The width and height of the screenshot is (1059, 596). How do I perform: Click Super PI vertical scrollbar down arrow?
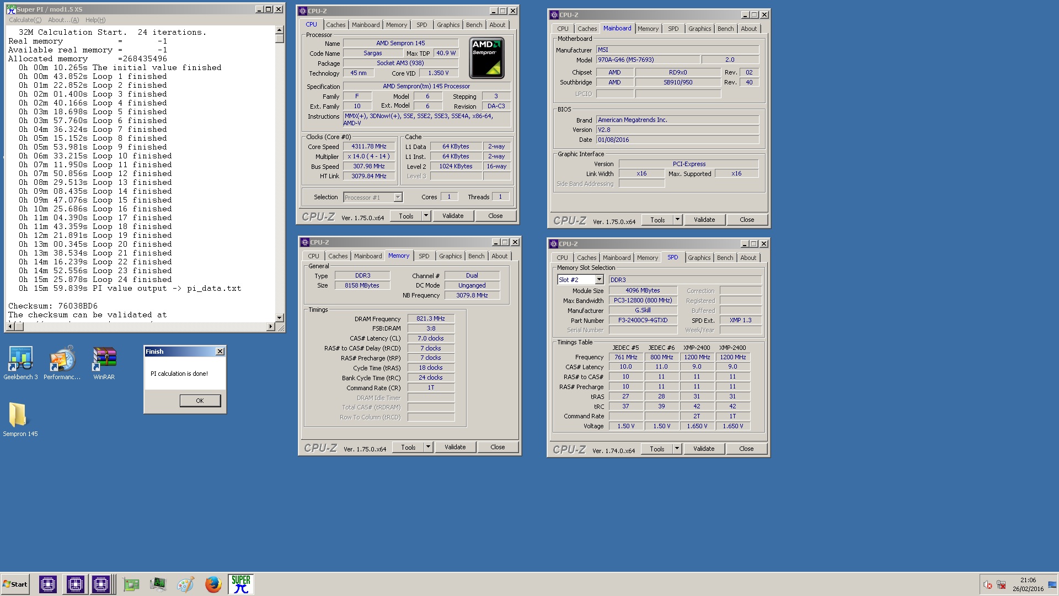[x=280, y=318]
